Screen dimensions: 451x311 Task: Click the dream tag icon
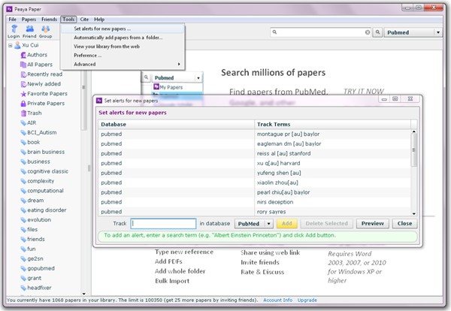point(23,201)
